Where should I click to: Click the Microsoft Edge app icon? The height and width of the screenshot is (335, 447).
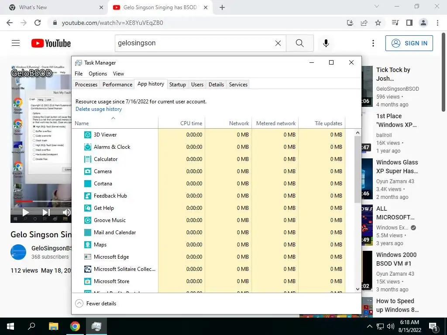pyautogui.click(x=87, y=257)
